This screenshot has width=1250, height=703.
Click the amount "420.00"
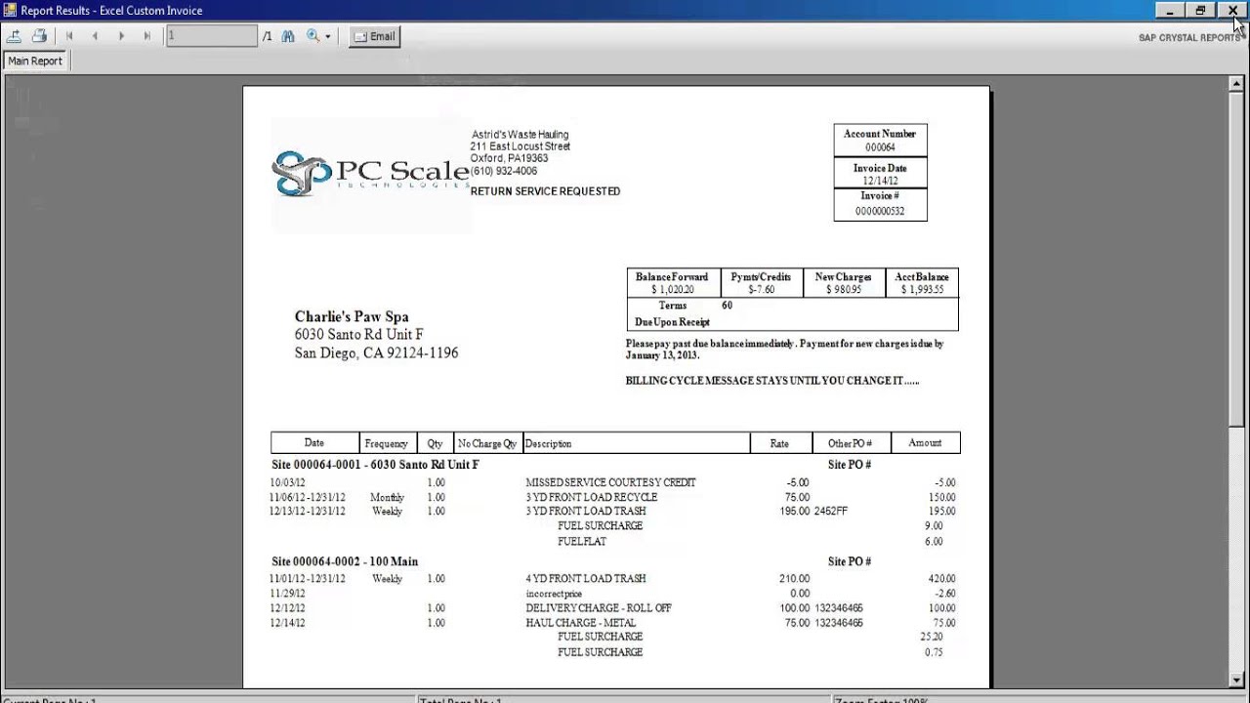(941, 578)
